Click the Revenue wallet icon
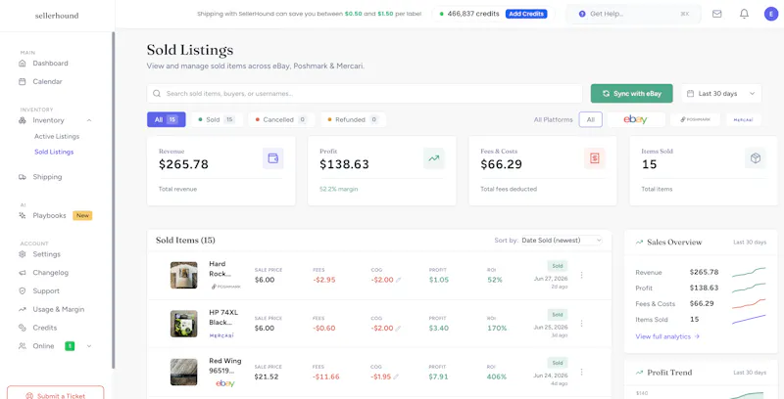The image size is (784, 399). point(273,158)
